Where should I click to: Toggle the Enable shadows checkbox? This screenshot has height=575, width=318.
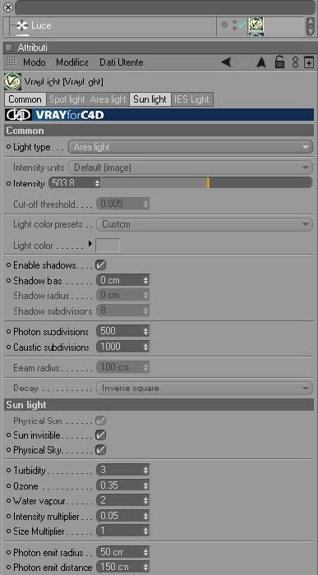pos(100,264)
